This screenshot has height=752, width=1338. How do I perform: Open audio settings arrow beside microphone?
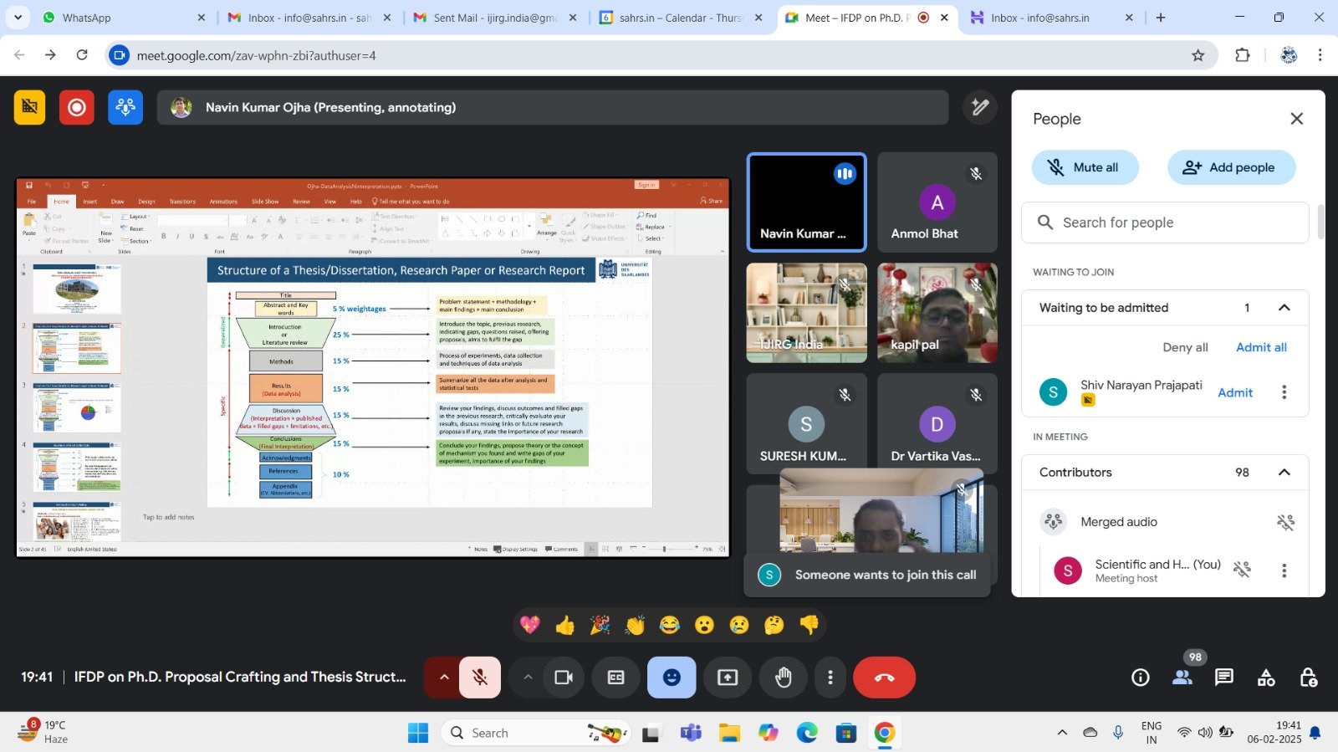point(444,678)
